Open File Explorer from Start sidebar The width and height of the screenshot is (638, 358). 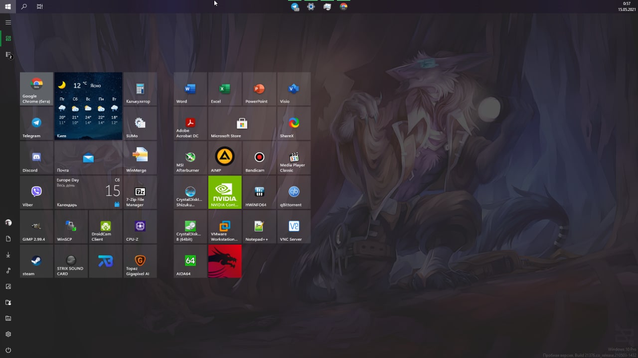click(8, 318)
